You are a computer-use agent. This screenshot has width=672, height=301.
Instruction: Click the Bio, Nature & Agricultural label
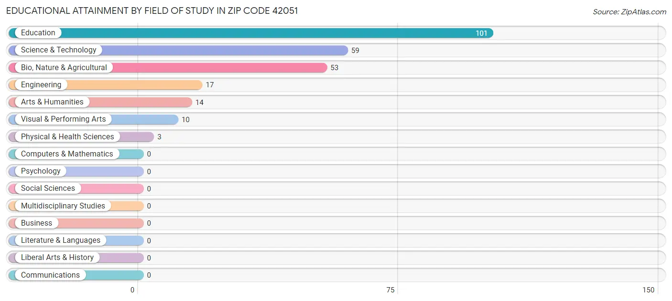tap(64, 68)
